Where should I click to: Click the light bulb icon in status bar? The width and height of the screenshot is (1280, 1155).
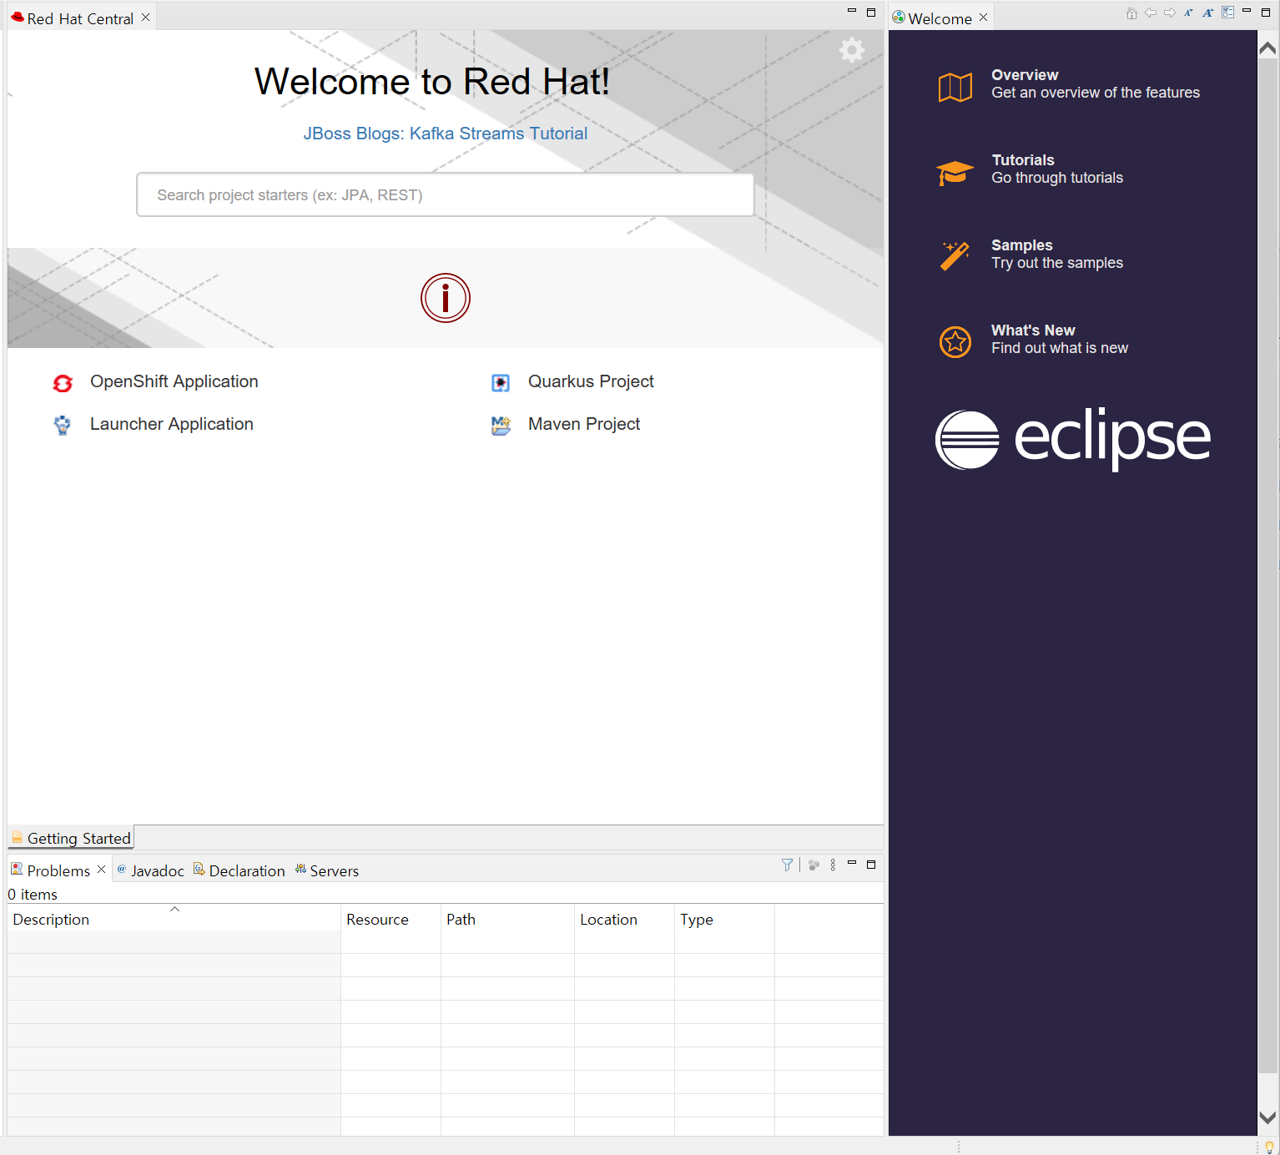coord(1269,1147)
